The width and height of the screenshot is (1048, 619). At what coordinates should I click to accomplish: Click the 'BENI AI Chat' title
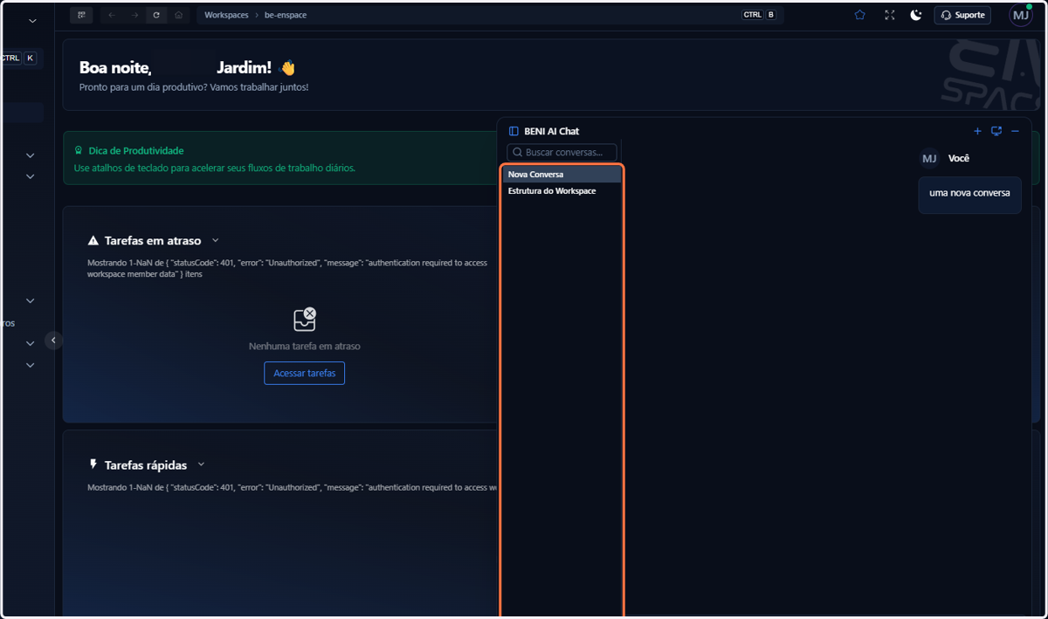tap(551, 131)
